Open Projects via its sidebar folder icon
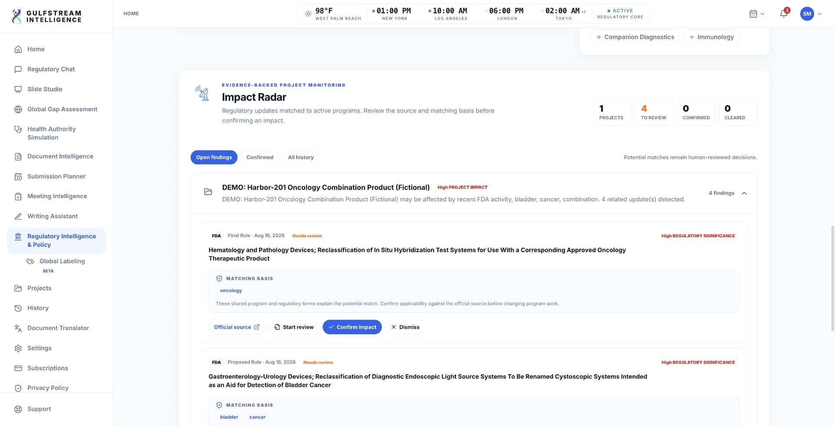The image size is (835, 426). [18, 288]
